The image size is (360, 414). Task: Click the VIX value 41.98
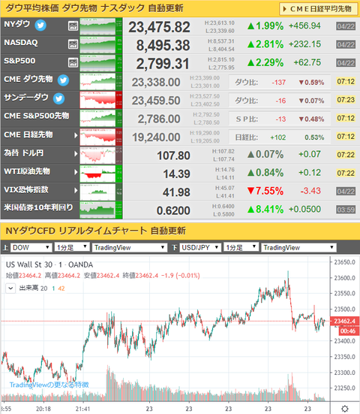coord(176,192)
